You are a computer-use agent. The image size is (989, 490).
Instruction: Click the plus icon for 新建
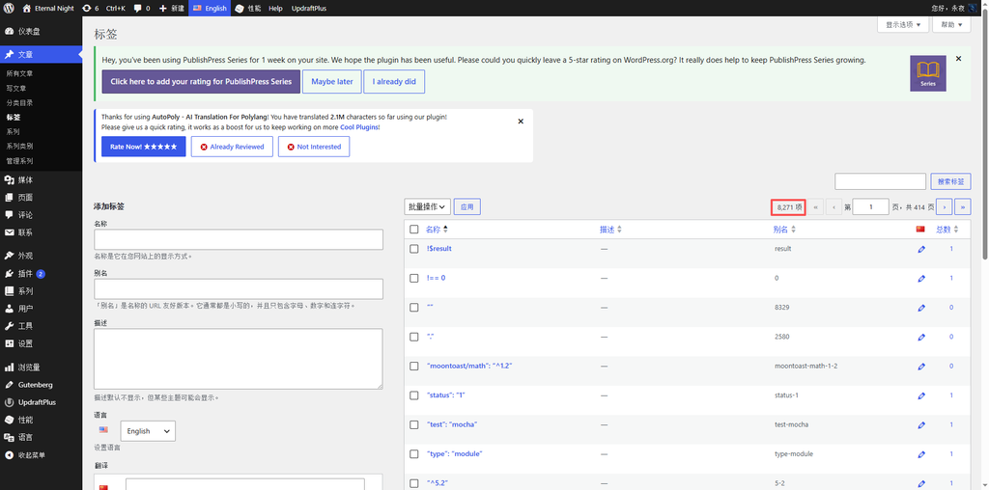163,8
